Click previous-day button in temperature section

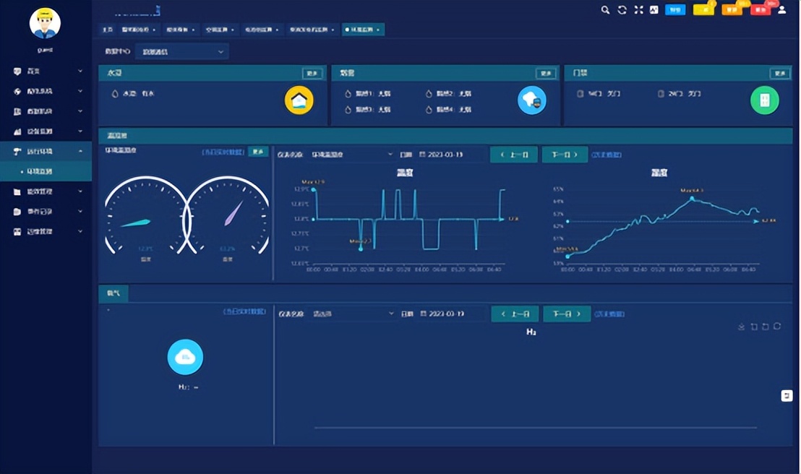click(x=514, y=154)
